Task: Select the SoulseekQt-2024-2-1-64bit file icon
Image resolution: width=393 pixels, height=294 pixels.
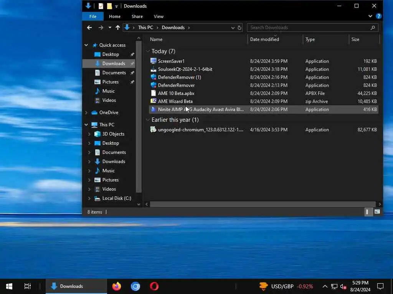Action: tap(154, 69)
